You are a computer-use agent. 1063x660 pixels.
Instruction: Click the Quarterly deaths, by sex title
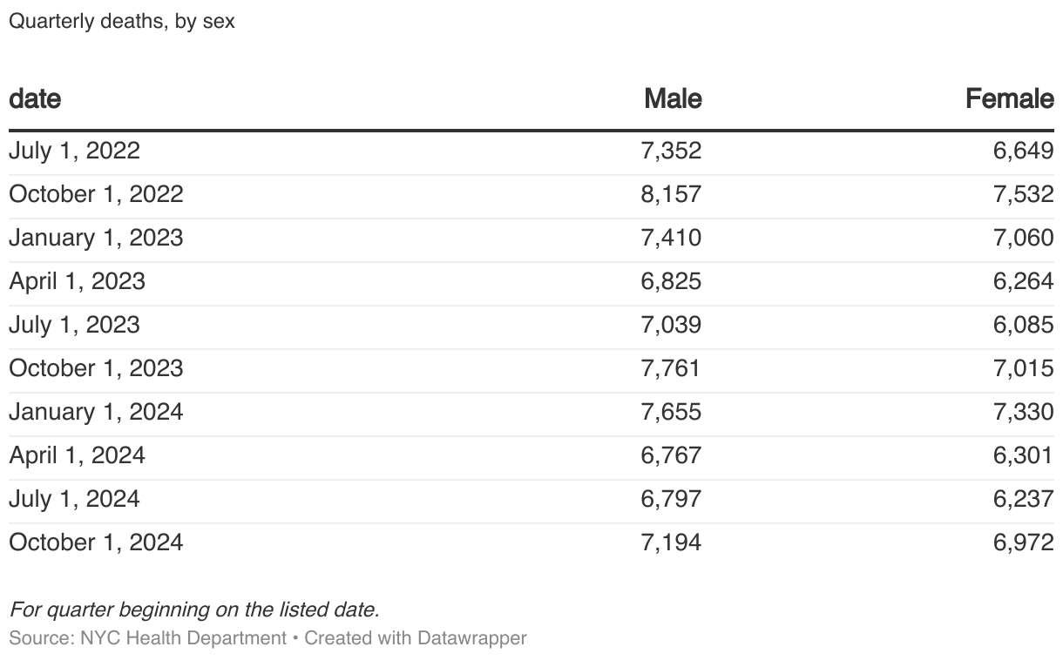122,21
